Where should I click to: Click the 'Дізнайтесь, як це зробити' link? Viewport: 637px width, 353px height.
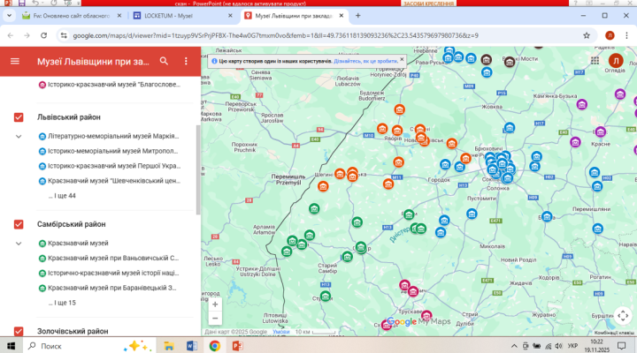tap(366, 61)
